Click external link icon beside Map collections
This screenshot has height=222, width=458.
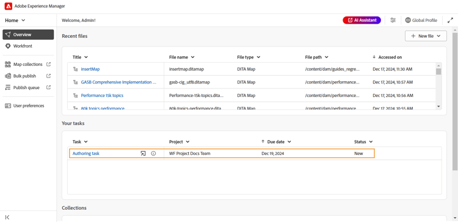tap(49, 64)
